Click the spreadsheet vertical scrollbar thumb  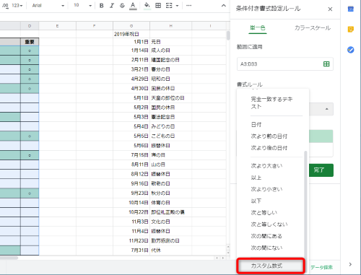pyautogui.click(x=228, y=35)
